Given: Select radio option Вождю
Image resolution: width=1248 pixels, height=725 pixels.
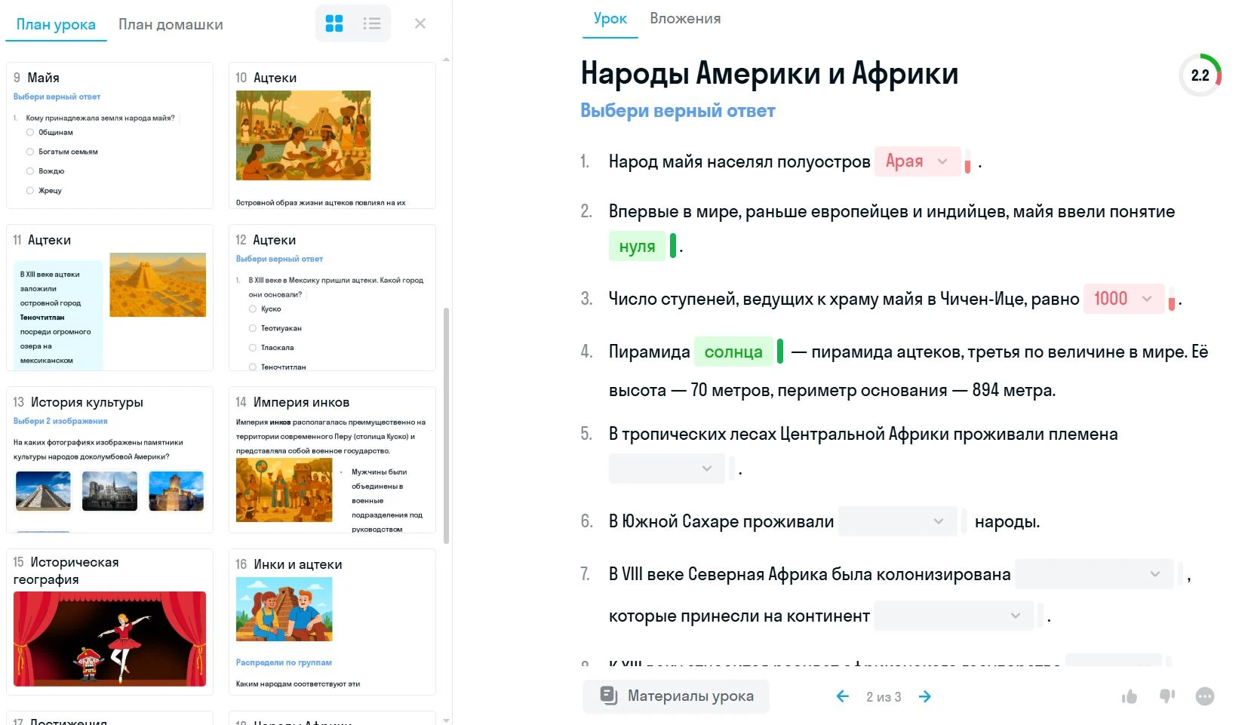Looking at the screenshot, I should click(30, 171).
